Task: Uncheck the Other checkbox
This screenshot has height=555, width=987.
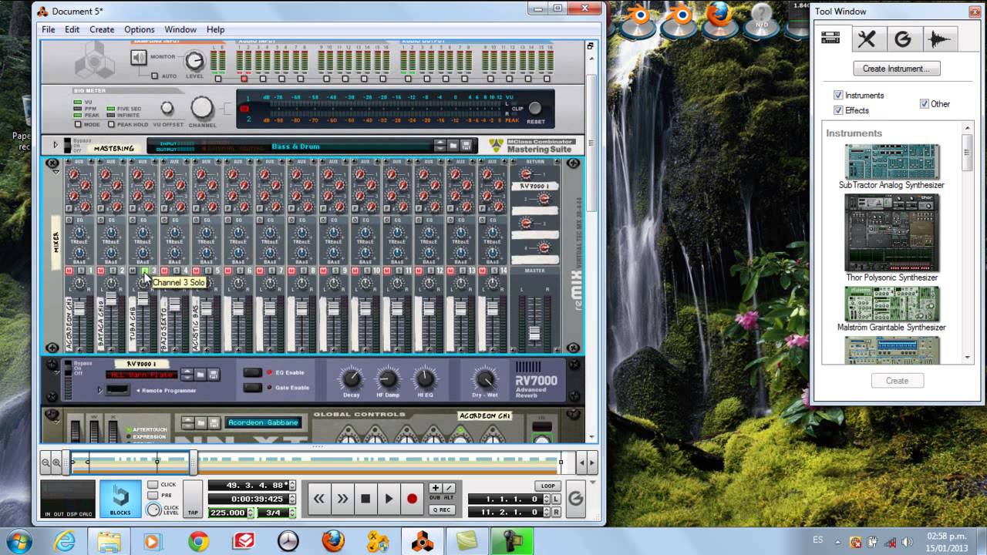Action: pyautogui.click(x=924, y=103)
